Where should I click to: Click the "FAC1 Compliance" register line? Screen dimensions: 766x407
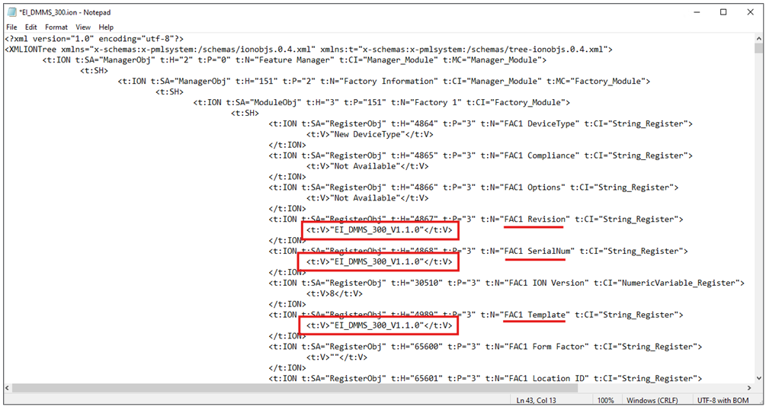pyautogui.click(x=481, y=155)
